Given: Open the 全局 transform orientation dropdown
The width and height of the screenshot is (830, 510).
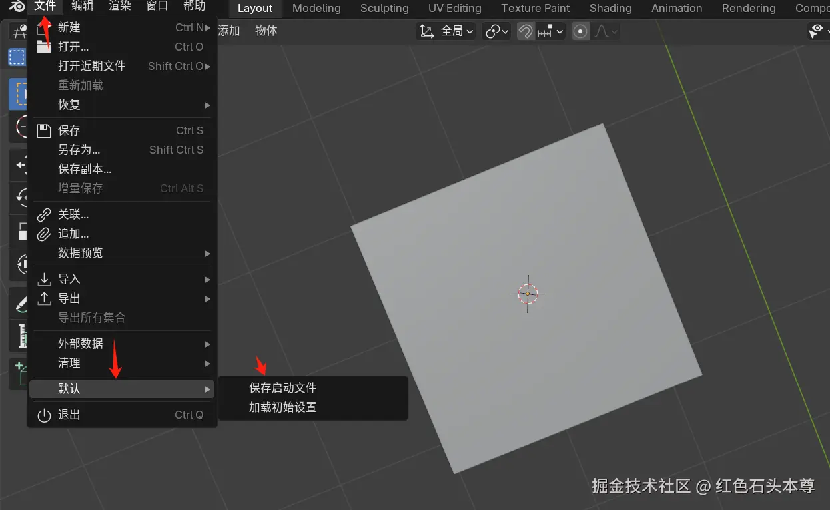Looking at the screenshot, I should [x=446, y=31].
